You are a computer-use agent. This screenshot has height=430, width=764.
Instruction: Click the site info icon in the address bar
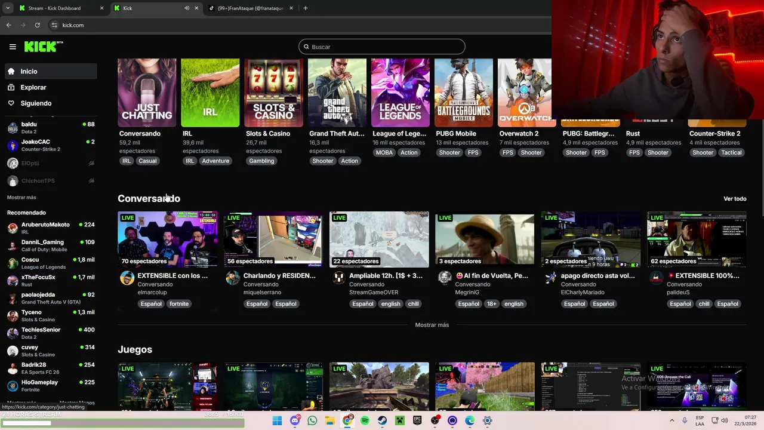(54, 25)
